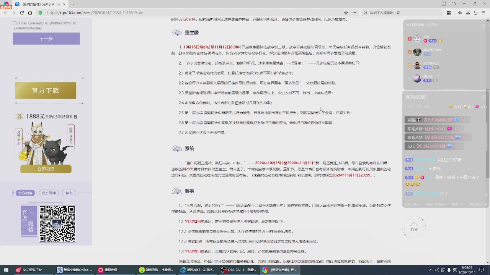Open the address bar three-dots menu
This screenshot has width=490, height=275.
click(354, 13)
